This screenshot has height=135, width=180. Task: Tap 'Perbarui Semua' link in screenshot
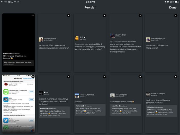(x=28, y=78)
